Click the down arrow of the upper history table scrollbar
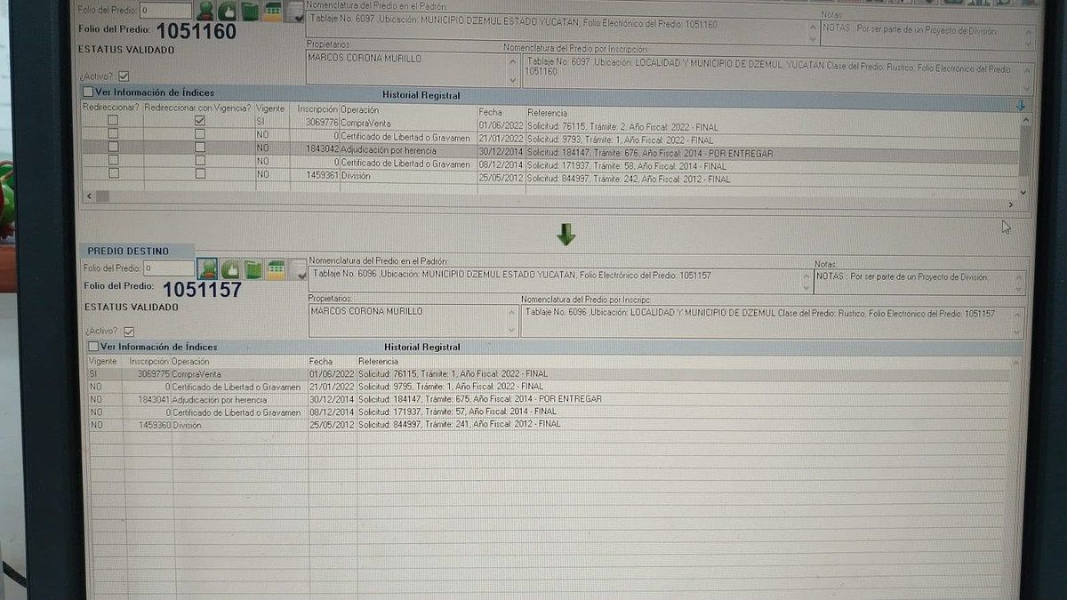The width and height of the screenshot is (1067, 600). point(1023,192)
